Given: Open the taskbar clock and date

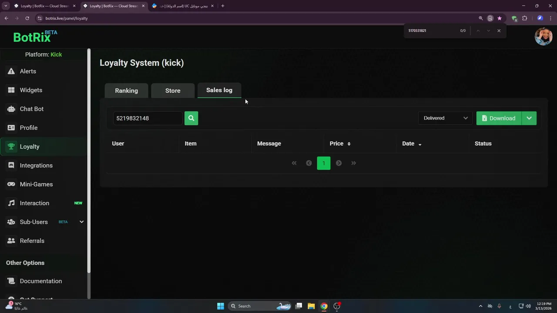Looking at the screenshot, I should pyautogui.click(x=544, y=306).
